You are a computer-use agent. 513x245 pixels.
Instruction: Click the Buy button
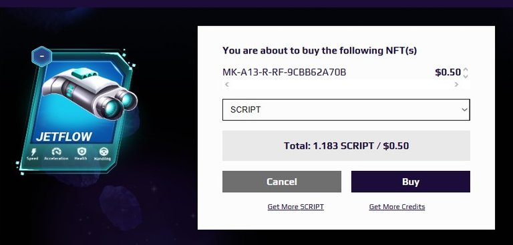[x=411, y=182]
